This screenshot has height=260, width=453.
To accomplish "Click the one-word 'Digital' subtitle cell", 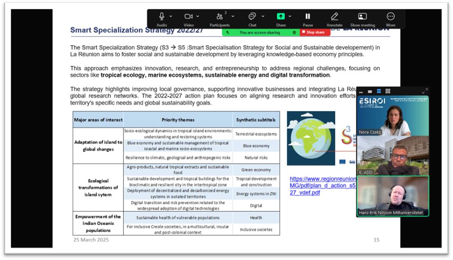I will (x=256, y=206).
